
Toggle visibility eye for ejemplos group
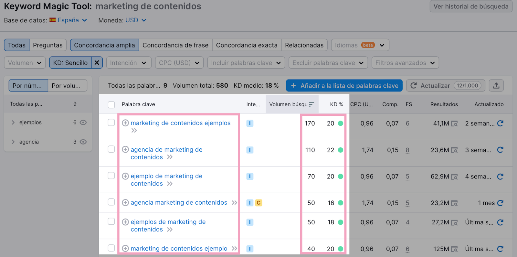pos(83,123)
